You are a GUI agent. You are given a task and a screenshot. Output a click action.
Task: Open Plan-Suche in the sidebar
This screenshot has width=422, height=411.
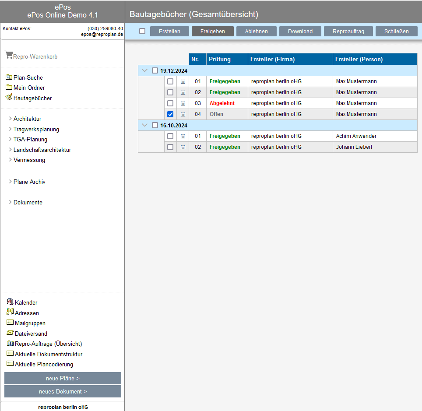point(28,77)
